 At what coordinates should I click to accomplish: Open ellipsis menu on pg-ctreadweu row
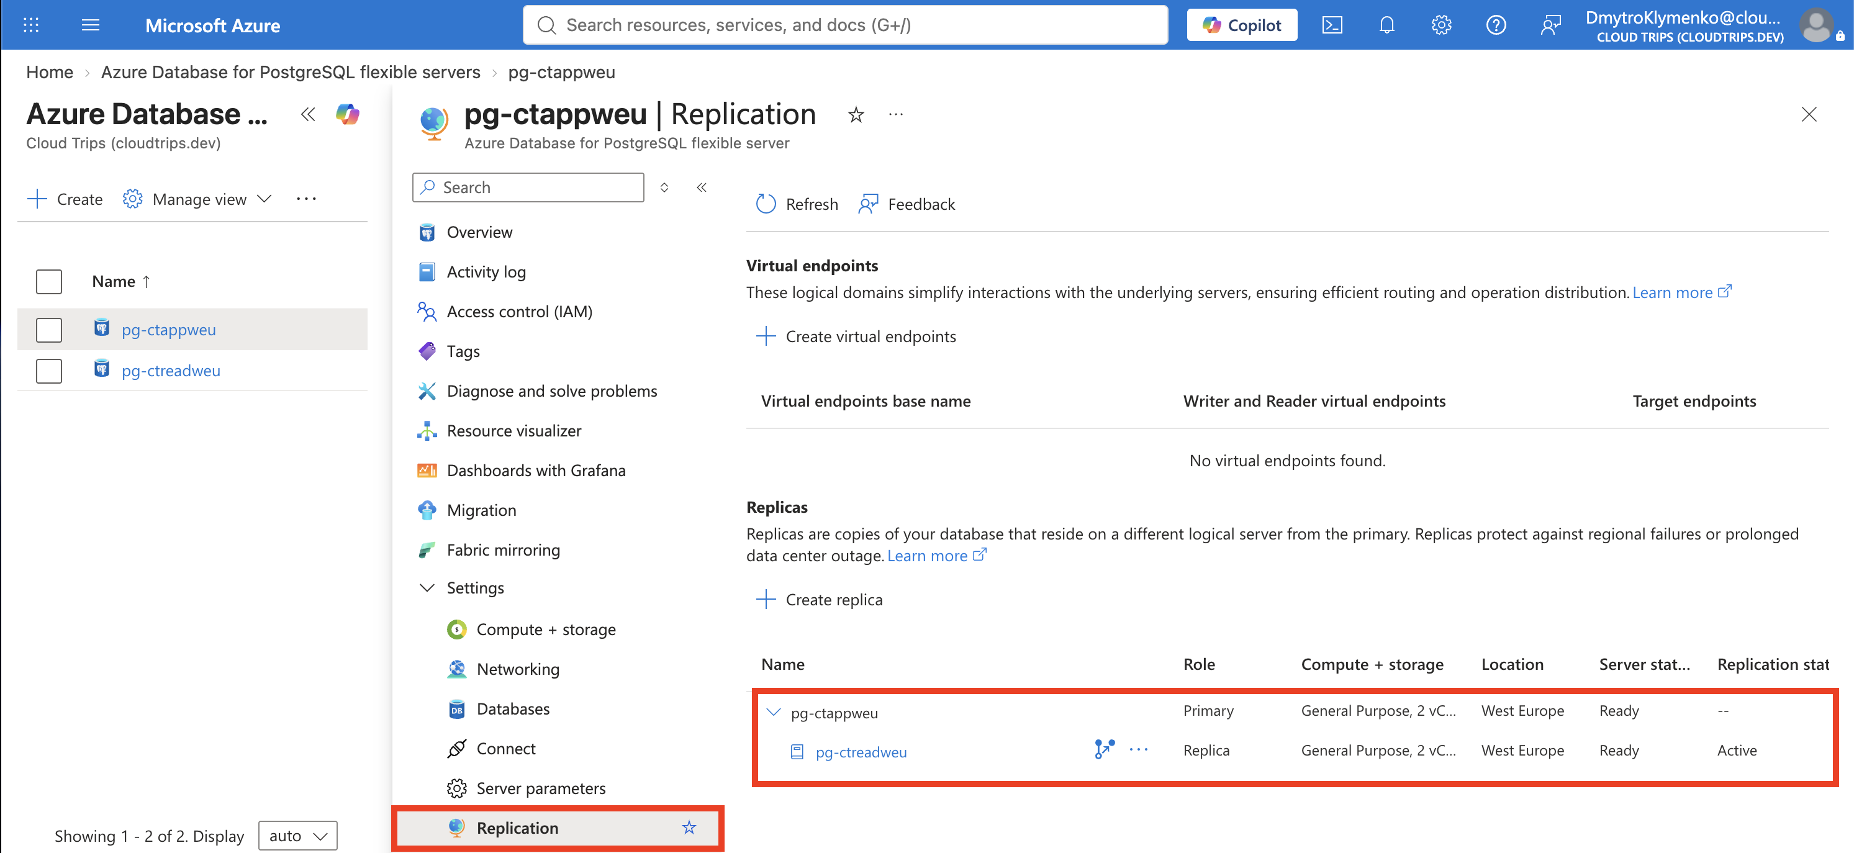tap(1139, 749)
